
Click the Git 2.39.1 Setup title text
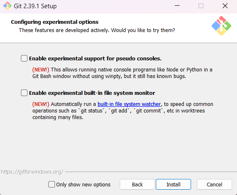[x=35, y=6]
